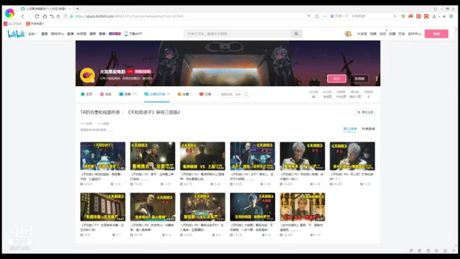
Task: Expand the address bar dropdown arrow
Action: pos(324,17)
